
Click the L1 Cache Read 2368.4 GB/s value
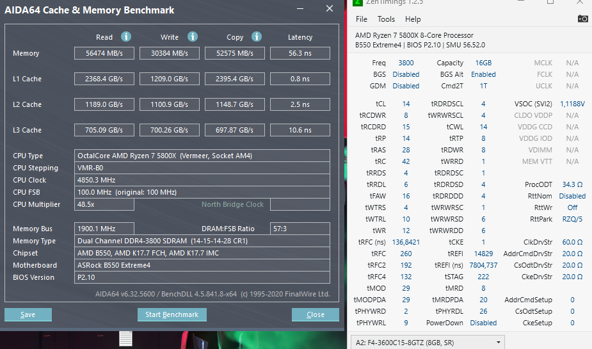(x=104, y=79)
